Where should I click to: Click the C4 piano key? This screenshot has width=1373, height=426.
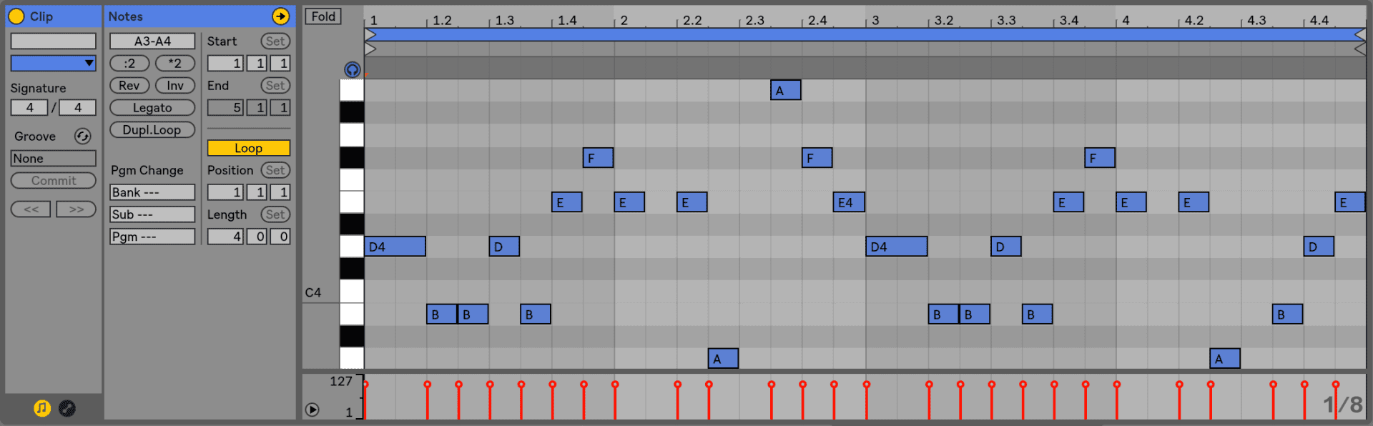click(x=351, y=292)
